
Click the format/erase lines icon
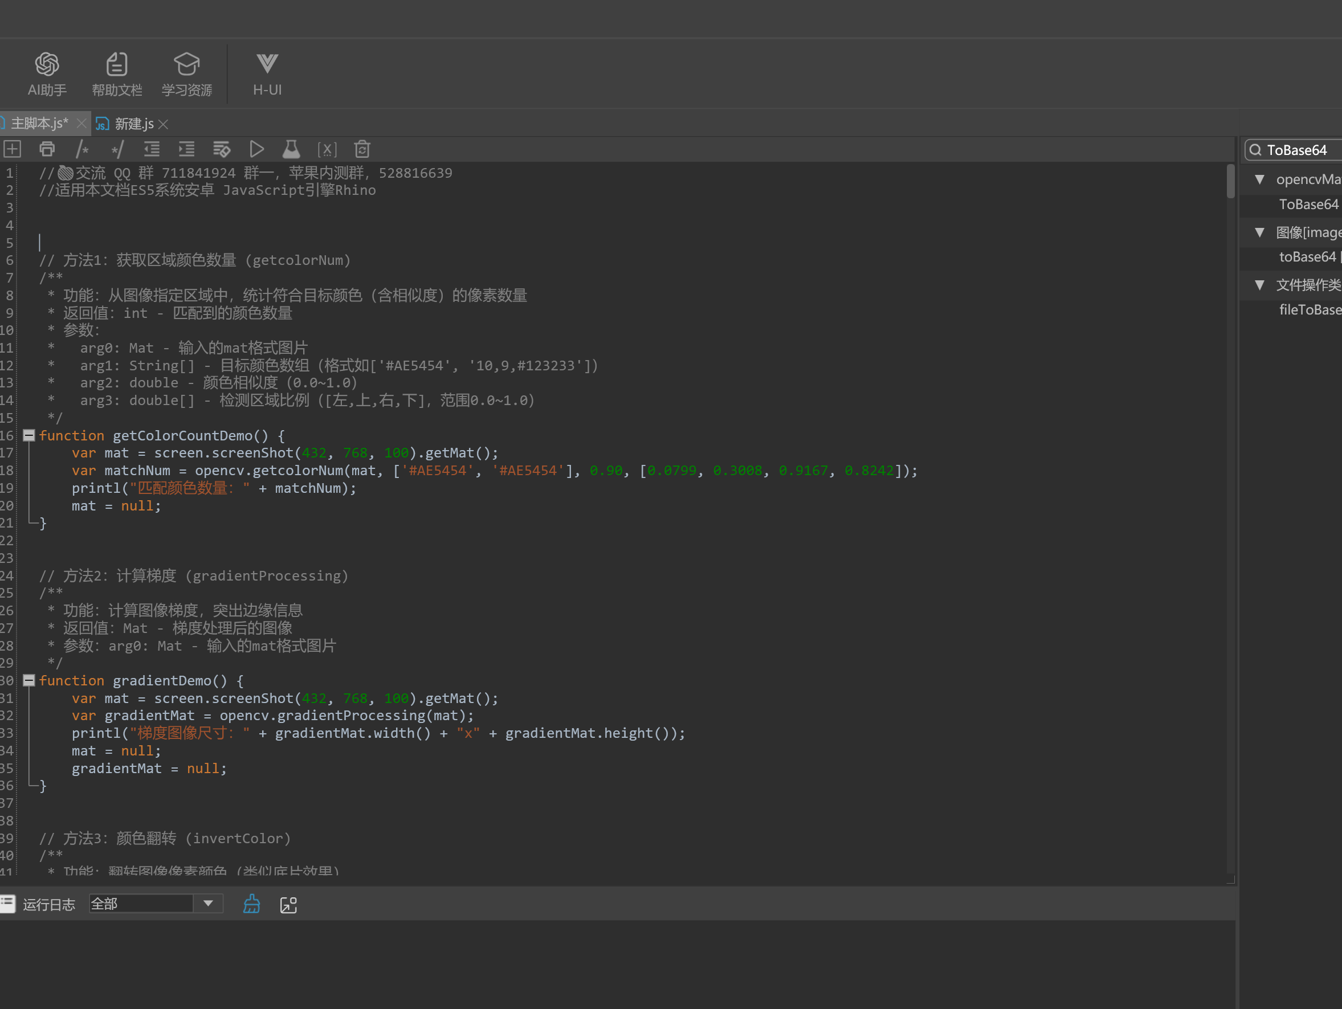pos(222,149)
